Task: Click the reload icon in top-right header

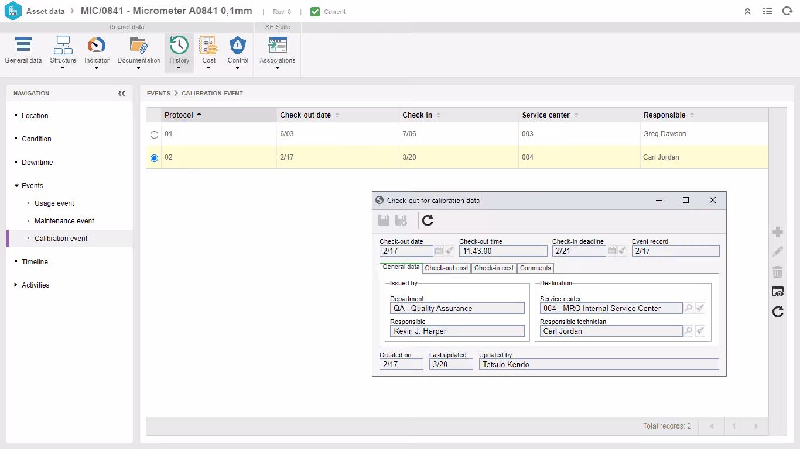Action: [x=787, y=11]
